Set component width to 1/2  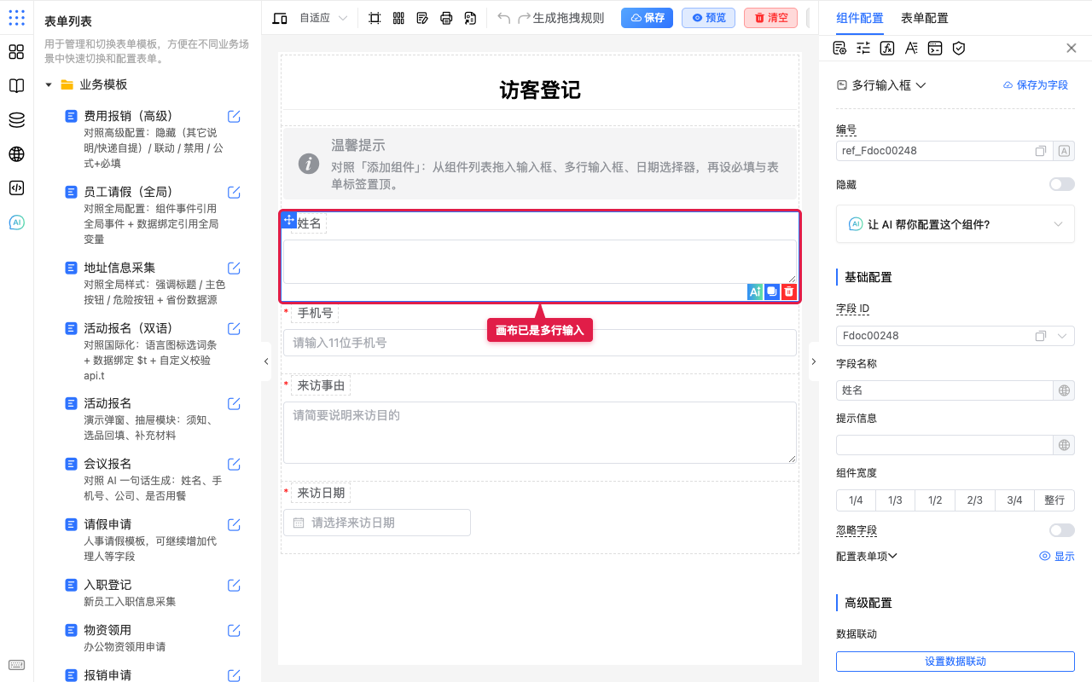[x=935, y=500]
